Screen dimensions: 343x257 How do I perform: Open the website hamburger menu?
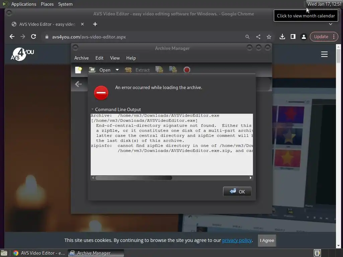pyautogui.click(x=324, y=54)
